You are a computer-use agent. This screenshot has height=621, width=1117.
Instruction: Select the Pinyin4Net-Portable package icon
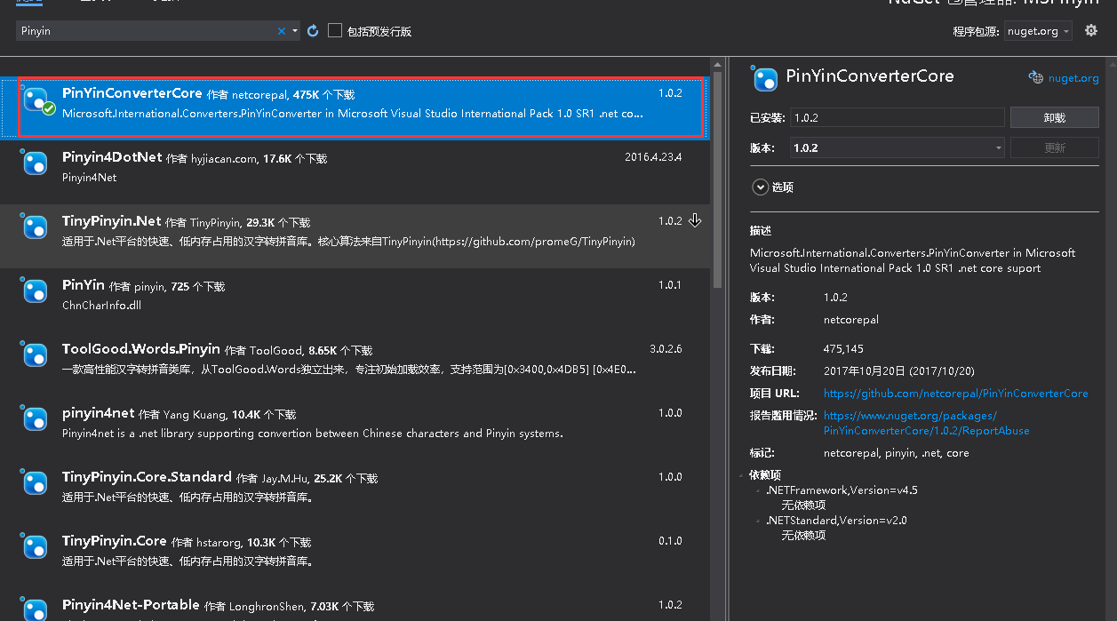pos(35,609)
